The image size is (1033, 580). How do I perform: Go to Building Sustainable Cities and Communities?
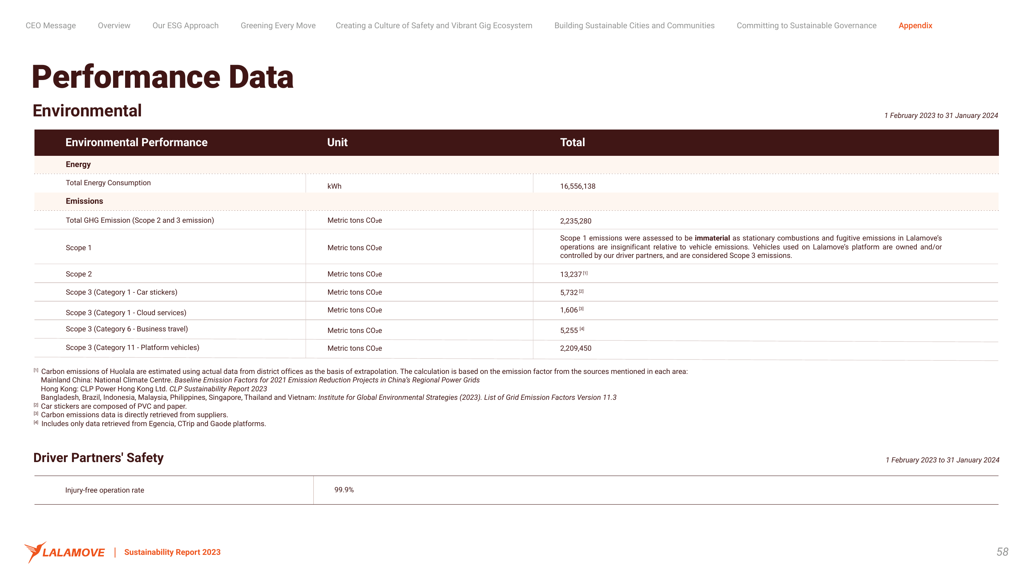click(x=634, y=26)
